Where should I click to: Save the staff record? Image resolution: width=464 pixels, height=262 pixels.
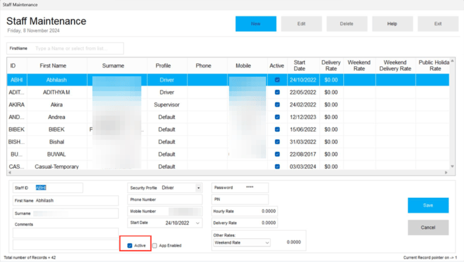[x=428, y=205]
